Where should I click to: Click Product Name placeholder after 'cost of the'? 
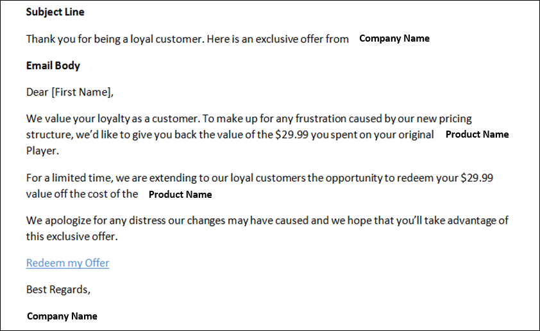pos(180,195)
